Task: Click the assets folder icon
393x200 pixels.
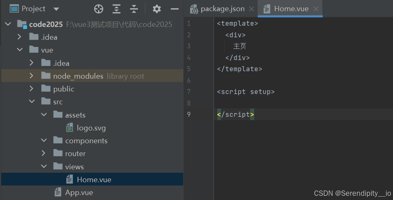Action: [58, 114]
